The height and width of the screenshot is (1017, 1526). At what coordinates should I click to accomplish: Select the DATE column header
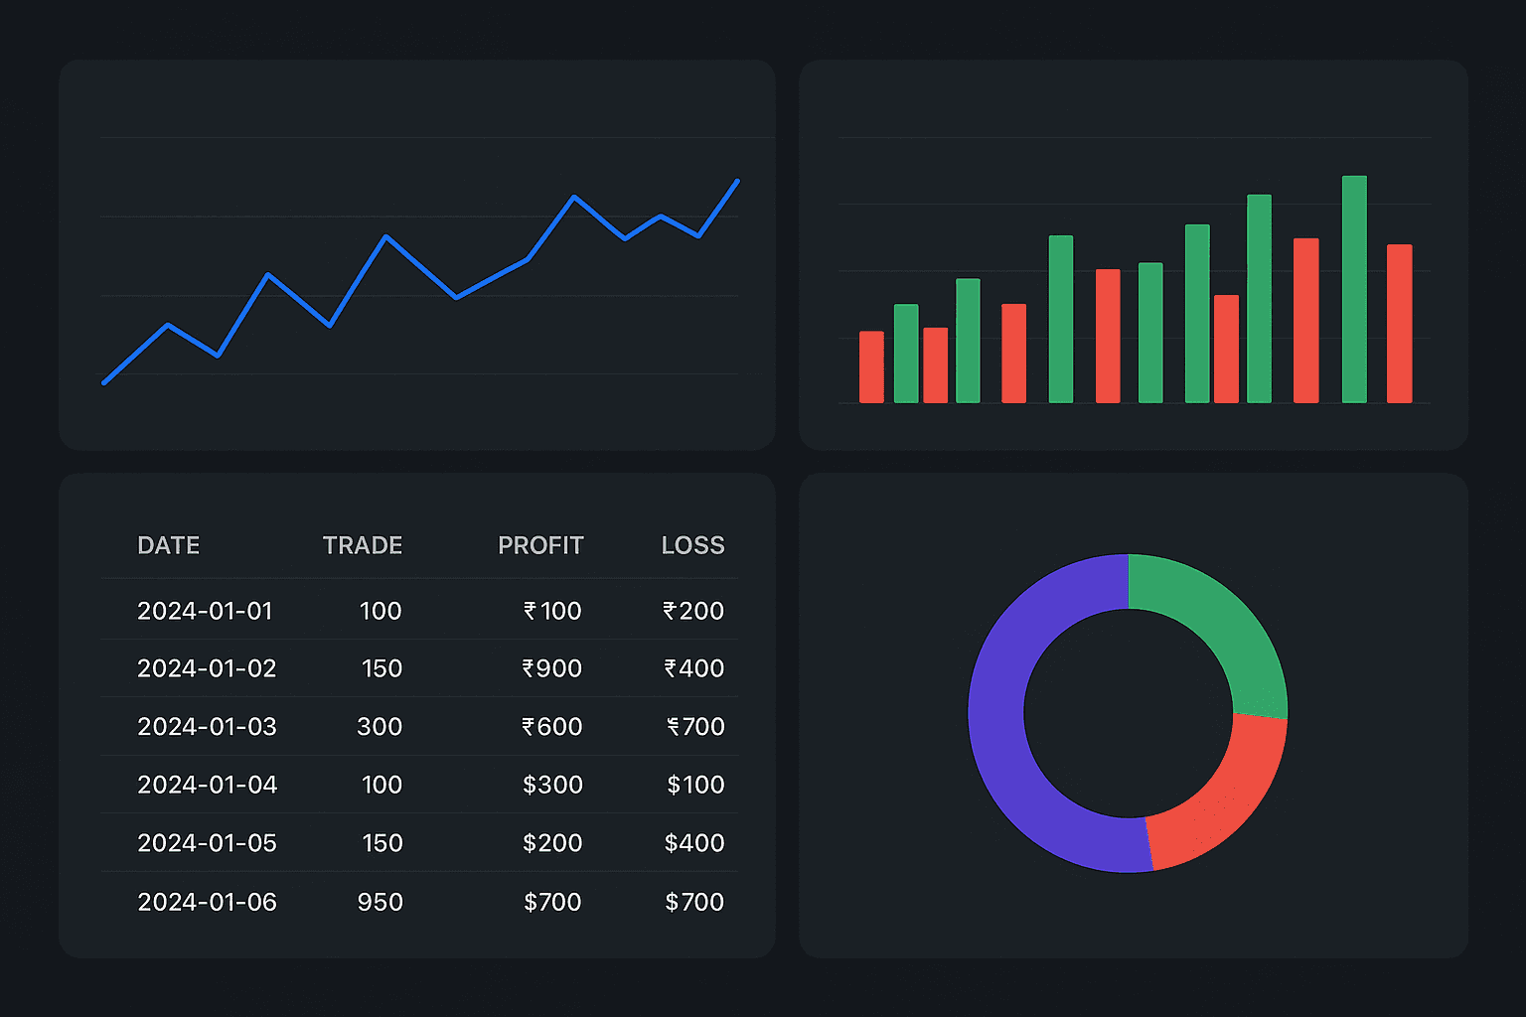pyautogui.click(x=168, y=545)
